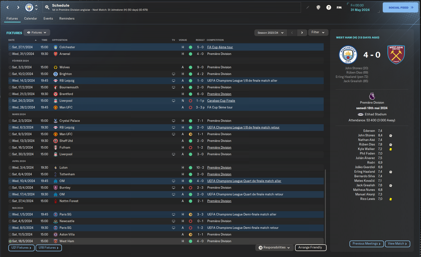Screen dimensions: 421x257
Task: Click up/down chevrons beside club badge
Action: [x=36, y=7]
